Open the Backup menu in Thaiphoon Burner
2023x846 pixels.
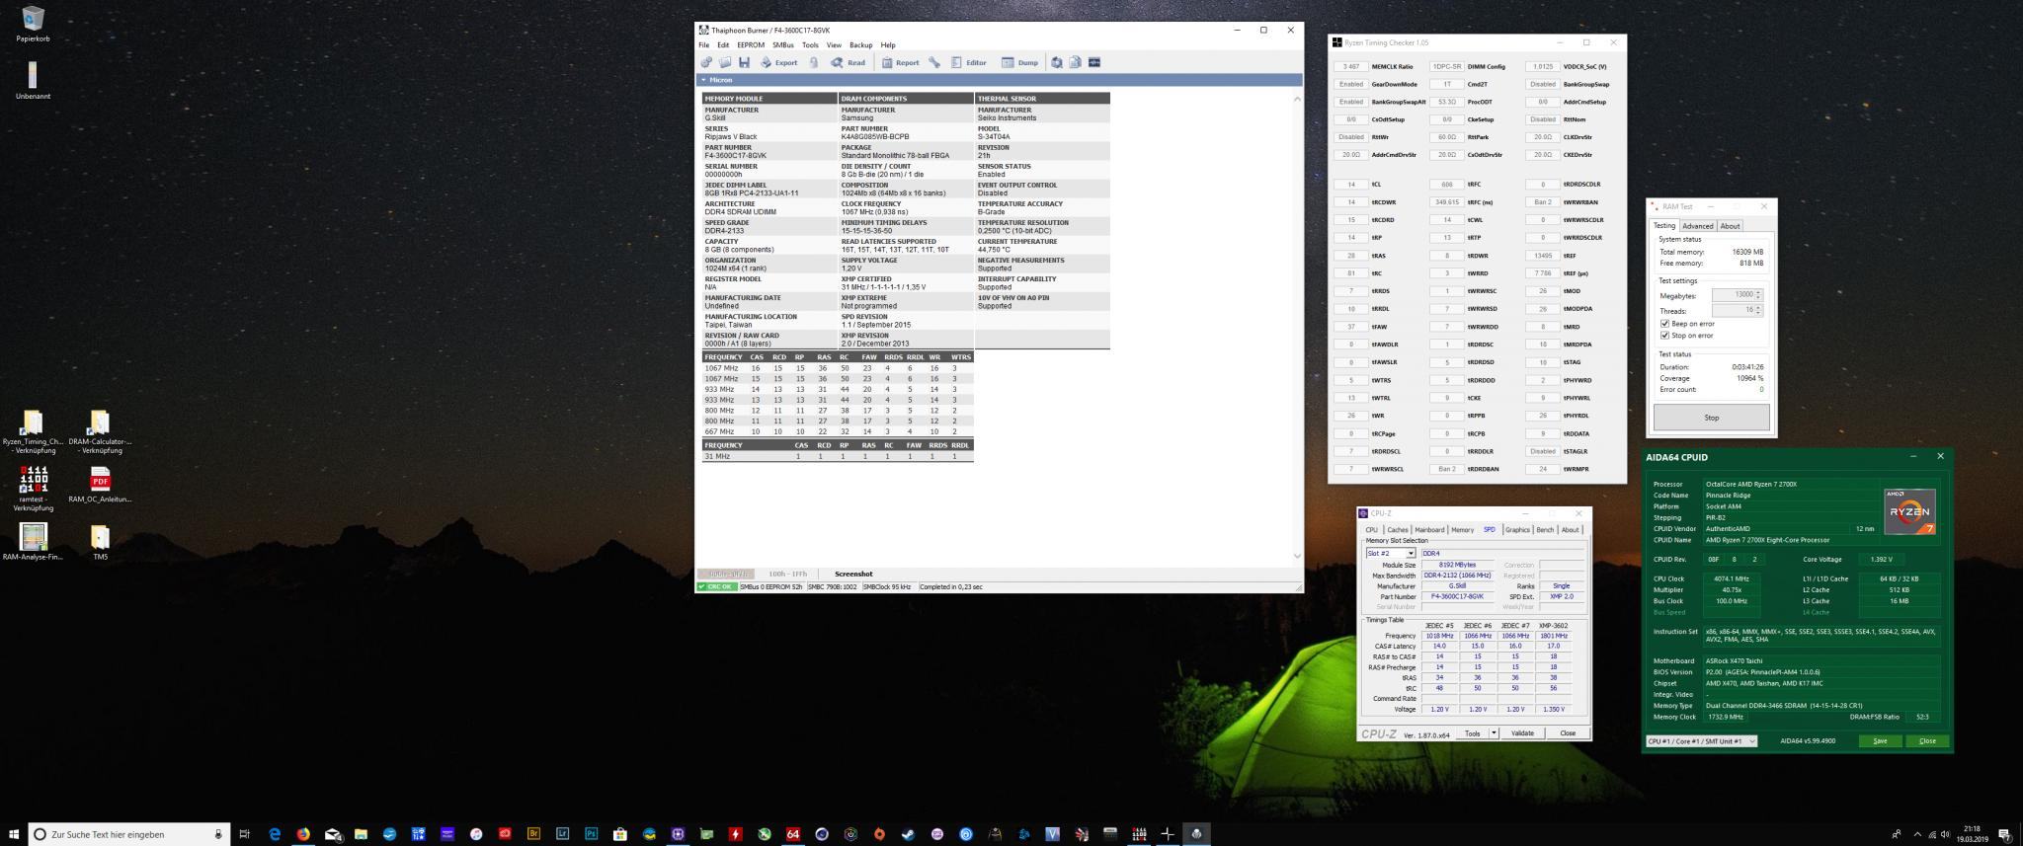(860, 45)
